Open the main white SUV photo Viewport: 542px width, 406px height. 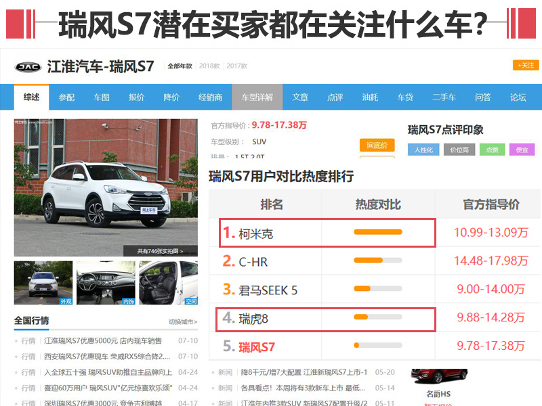tap(106, 187)
